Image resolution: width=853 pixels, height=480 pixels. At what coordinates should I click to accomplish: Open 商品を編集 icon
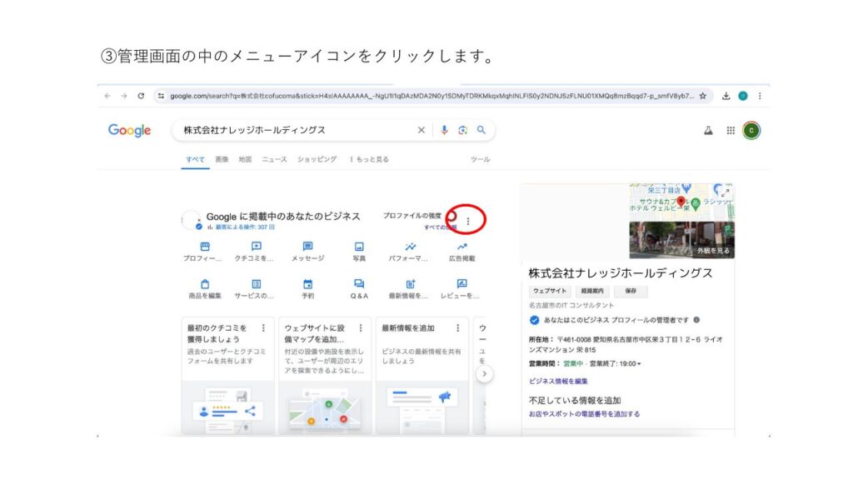point(205,284)
